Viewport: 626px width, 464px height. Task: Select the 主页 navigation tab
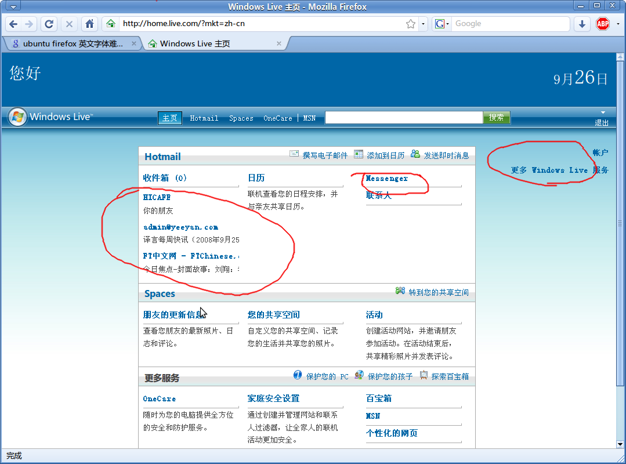[169, 118]
